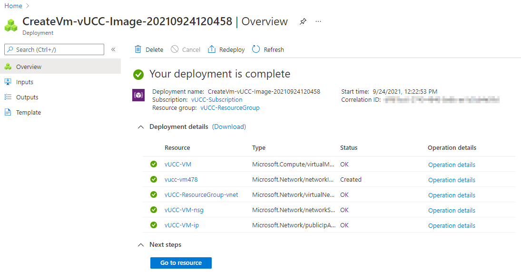Click the Cancel toolbar button
This screenshot has height=272, width=521.
186,49
